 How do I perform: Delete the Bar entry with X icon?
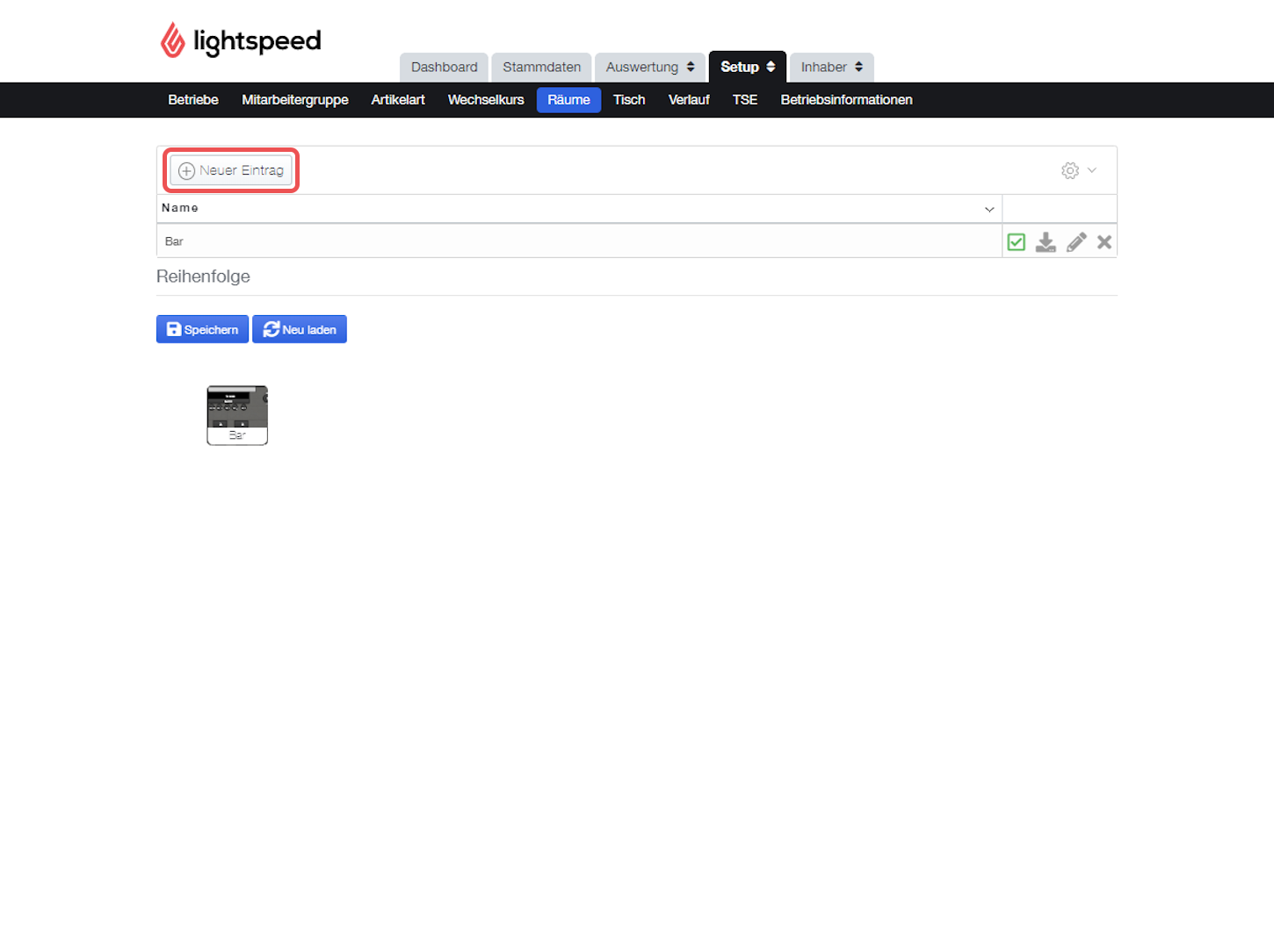[x=1104, y=242]
